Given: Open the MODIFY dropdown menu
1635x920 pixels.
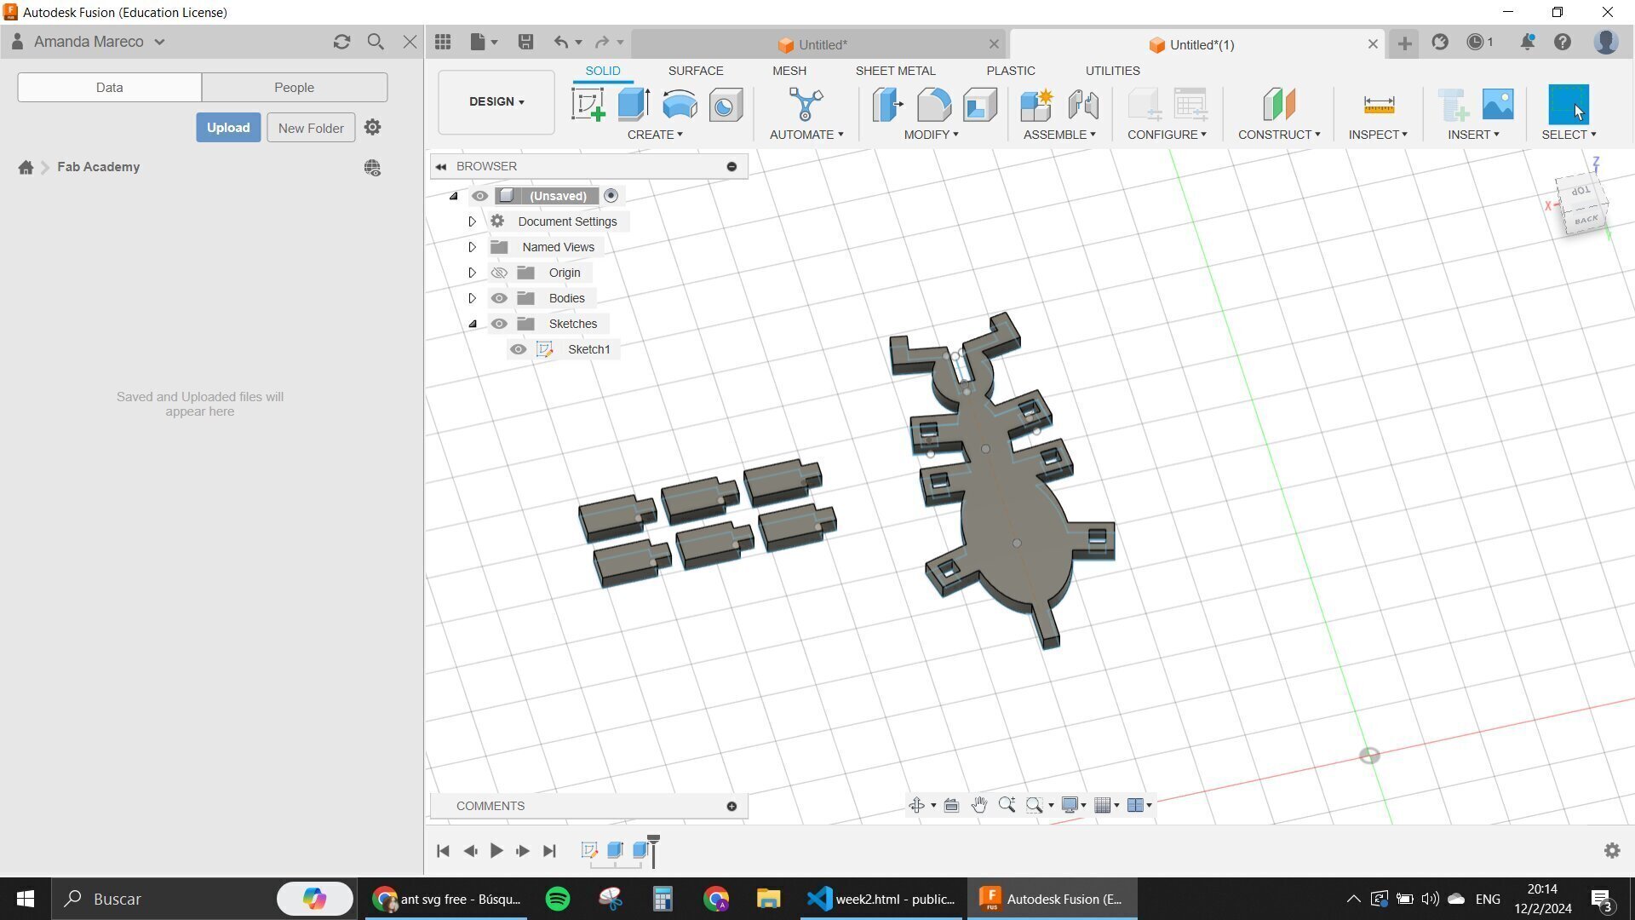Looking at the screenshot, I should pos(931,135).
